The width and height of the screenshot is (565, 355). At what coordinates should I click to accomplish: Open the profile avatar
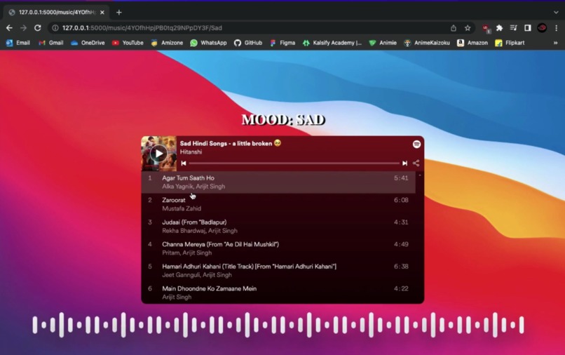(542, 28)
